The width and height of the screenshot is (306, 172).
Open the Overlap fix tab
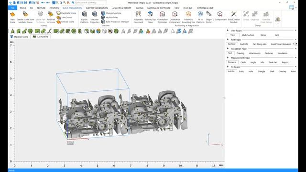coord(283,71)
